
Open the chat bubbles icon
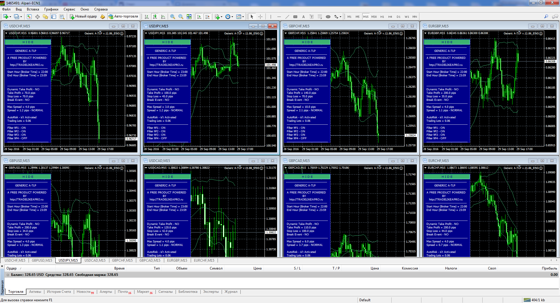[x=555, y=17]
